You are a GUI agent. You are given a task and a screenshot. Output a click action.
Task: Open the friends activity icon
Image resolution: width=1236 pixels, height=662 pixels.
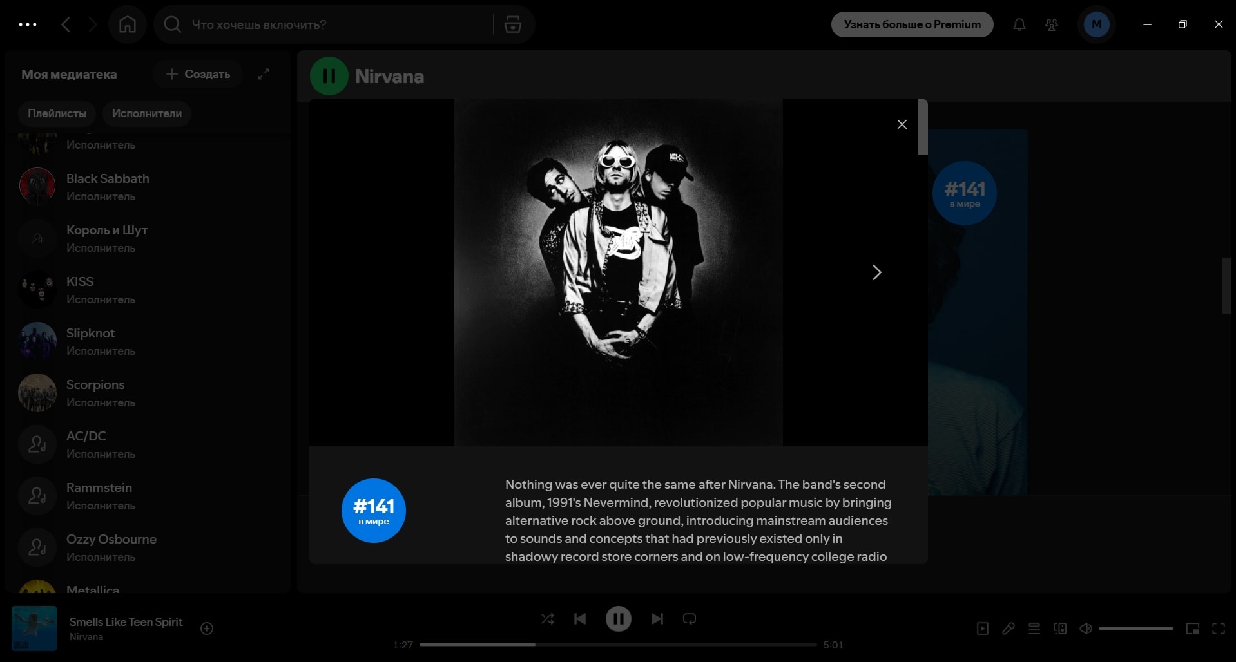1052,24
